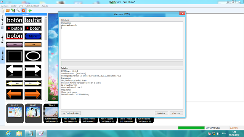244x137 pixels.
Task: Select the blue 'Menu' button style
Action: (33, 36)
